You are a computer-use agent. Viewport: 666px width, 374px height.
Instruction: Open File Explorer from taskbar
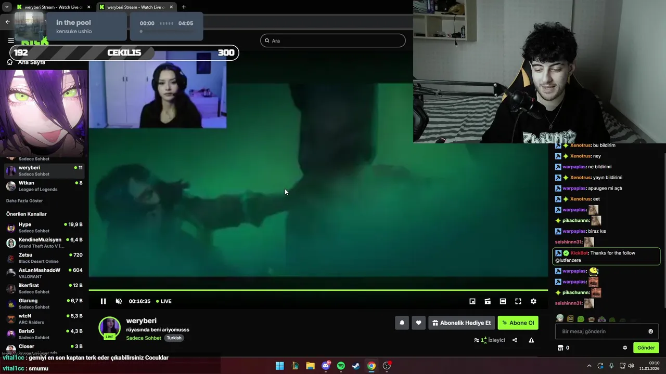[310, 366]
